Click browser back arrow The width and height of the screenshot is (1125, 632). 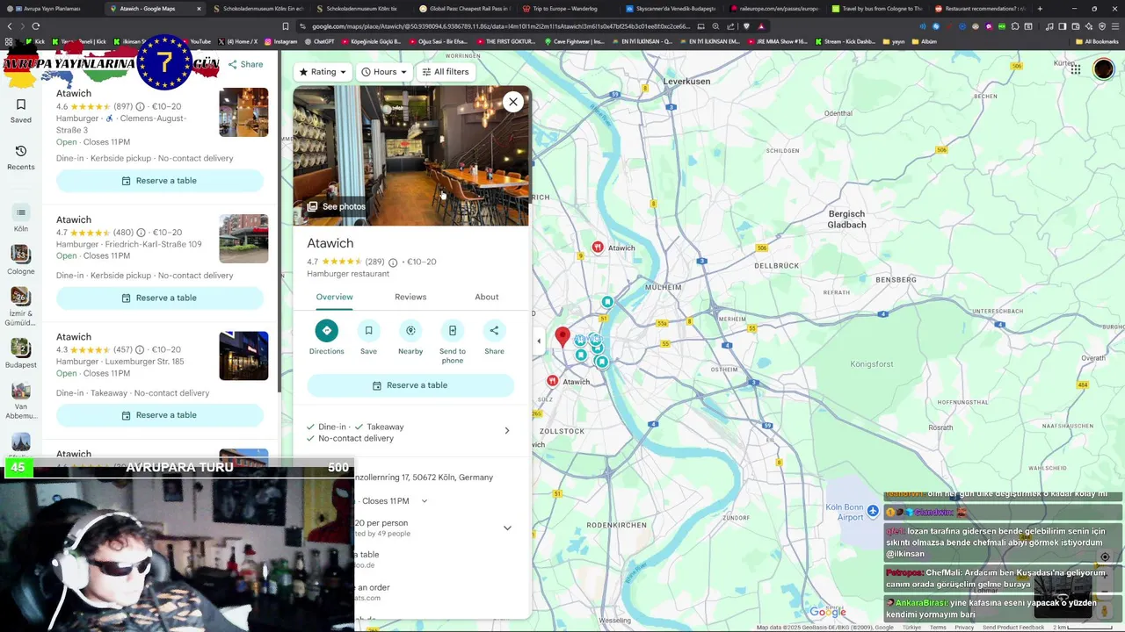[10, 26]
